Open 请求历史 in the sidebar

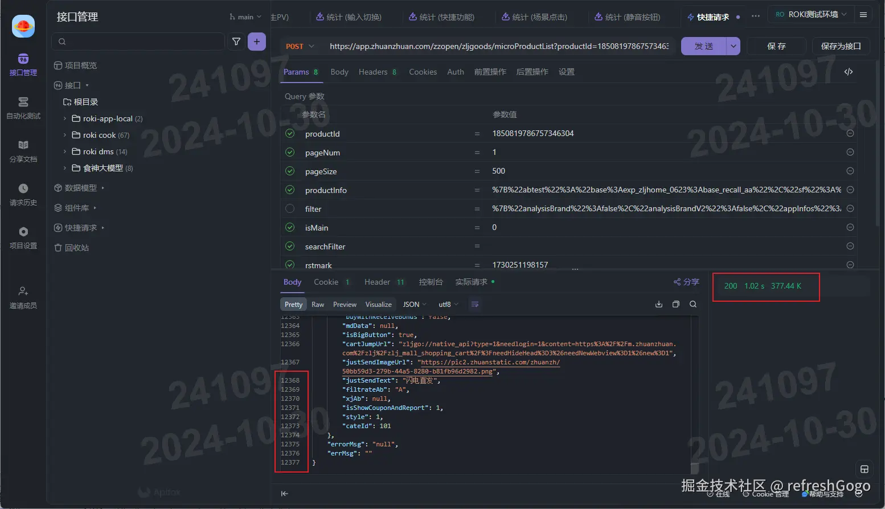click(x=23, y=195)
